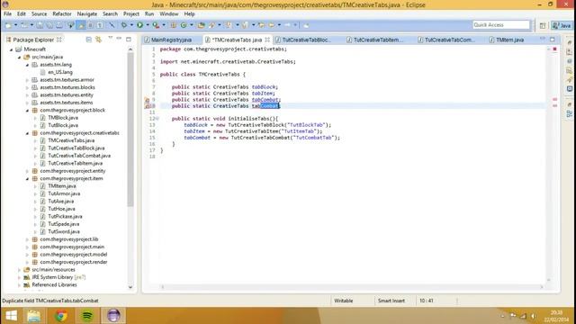Toggle Link with Editor in Package Explorer
Image resolution: width=576 pixels, height=324 pixels.
click(98, 40)
